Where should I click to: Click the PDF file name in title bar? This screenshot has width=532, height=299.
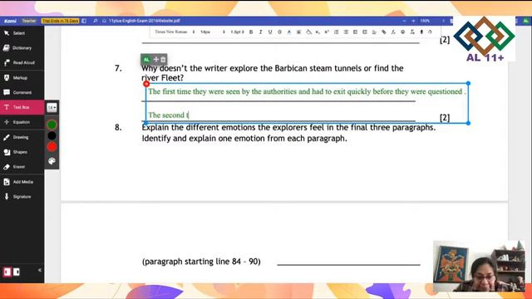[144, 21]
